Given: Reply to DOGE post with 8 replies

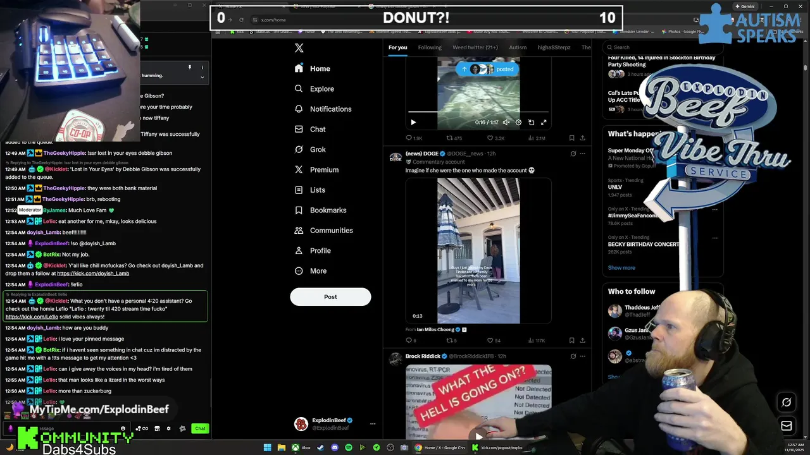Looking at the screenshot, I should point(411,341).
